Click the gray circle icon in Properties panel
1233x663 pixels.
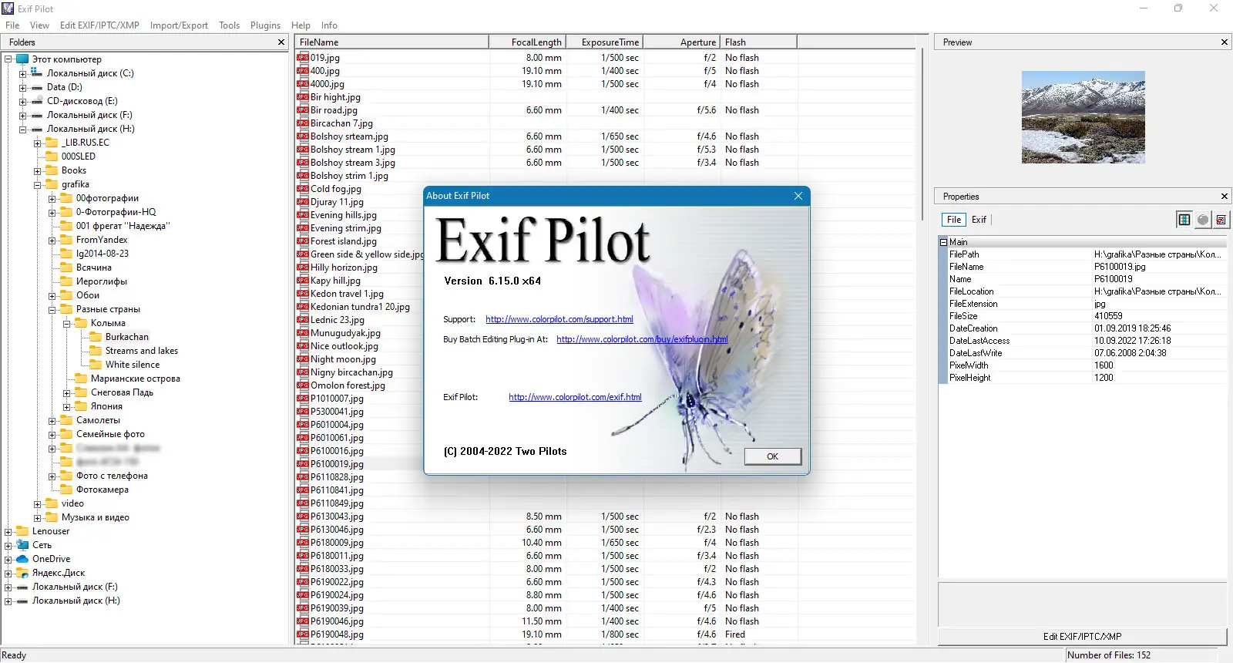[x=1203, y=220]
